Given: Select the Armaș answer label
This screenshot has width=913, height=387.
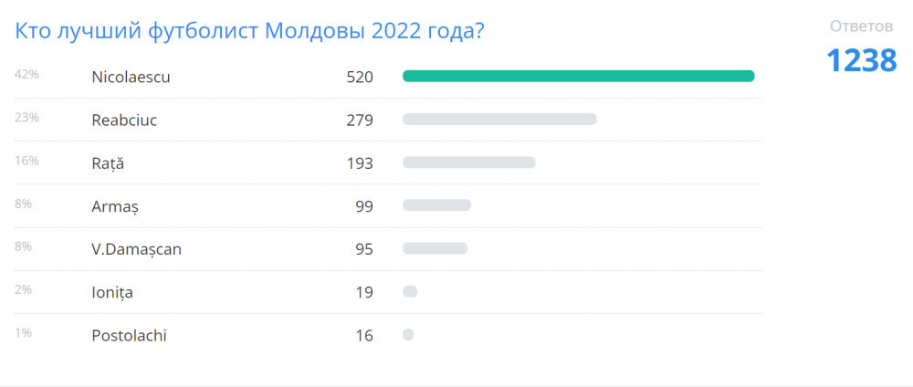Looking at the screenshot, I should click(x=115, y=206).
